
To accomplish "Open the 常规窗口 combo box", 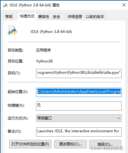I will tap(79, 118).
